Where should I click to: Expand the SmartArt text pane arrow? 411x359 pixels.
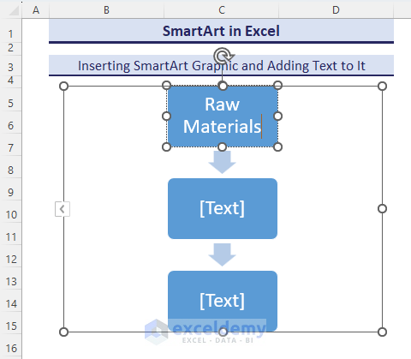point(63,209)
